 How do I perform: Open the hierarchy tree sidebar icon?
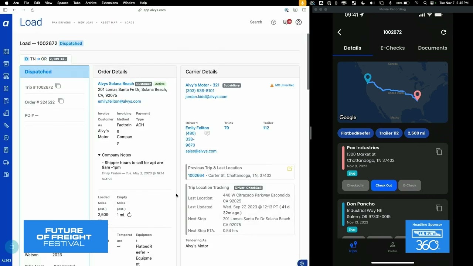pos(6,76)
